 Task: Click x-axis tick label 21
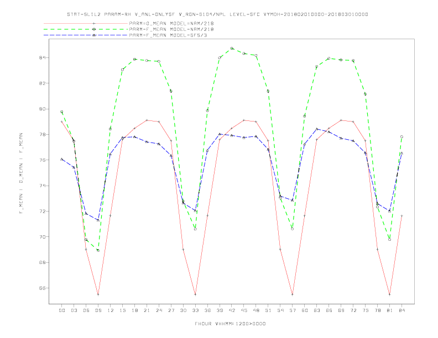point(147,310)
